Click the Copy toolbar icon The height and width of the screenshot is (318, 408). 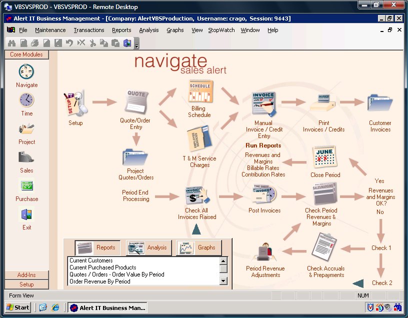coord(104,43)
